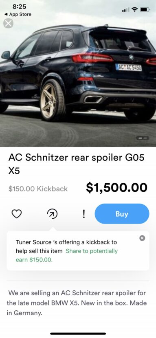
Task: Tap the blue Buy button
Action: [x=122, y=214]
